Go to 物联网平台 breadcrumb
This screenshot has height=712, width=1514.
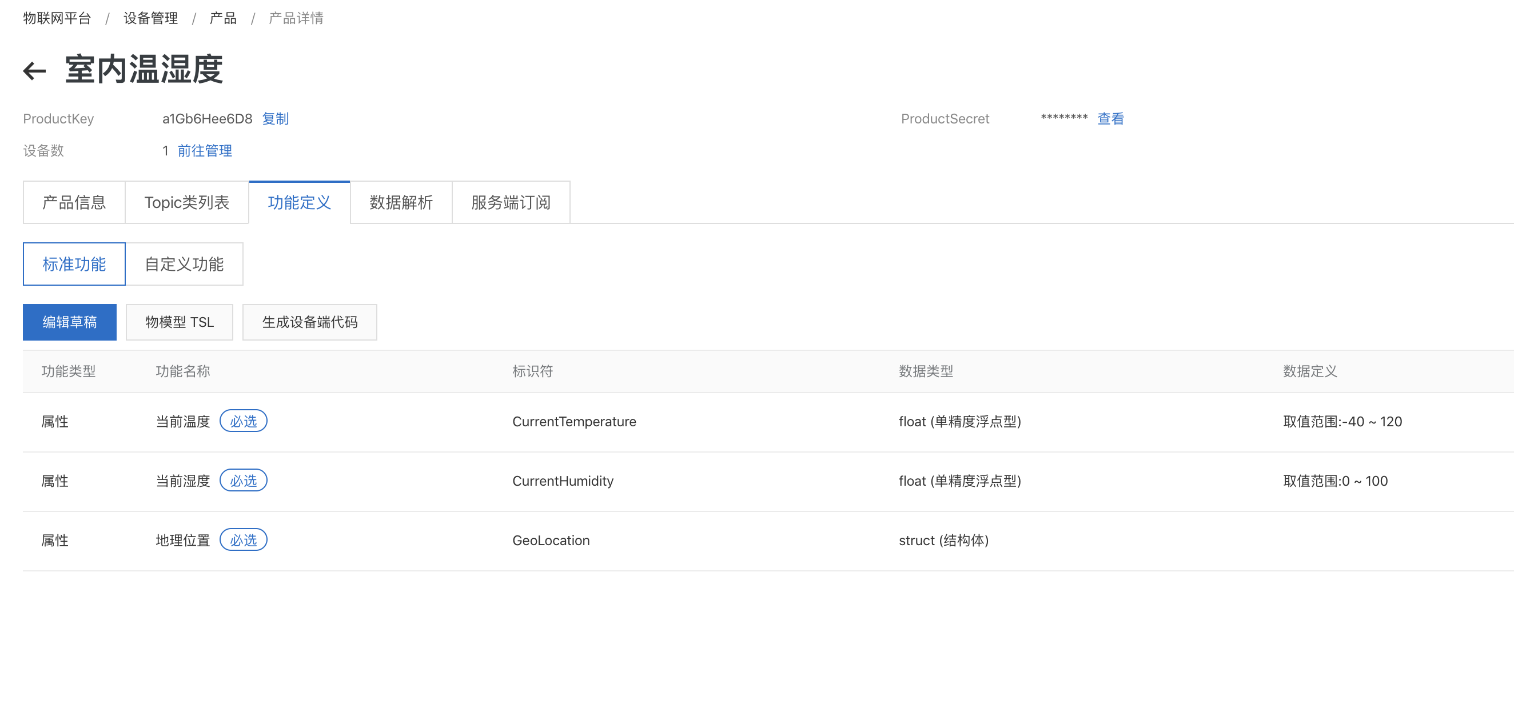(x=57, y=18)
